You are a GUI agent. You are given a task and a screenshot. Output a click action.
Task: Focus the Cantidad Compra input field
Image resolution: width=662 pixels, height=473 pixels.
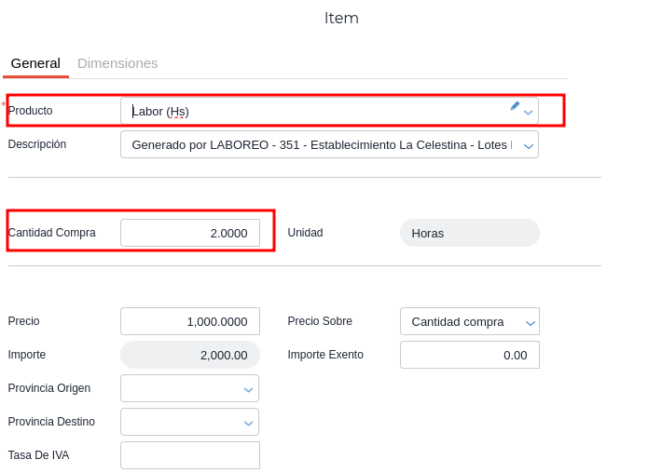[x=190, y=233]
